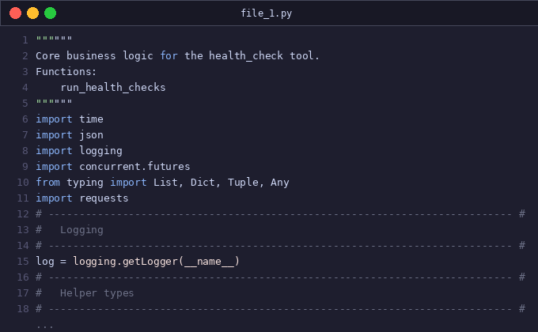Click line number 18 in gutter

click(x=23, y=308)
